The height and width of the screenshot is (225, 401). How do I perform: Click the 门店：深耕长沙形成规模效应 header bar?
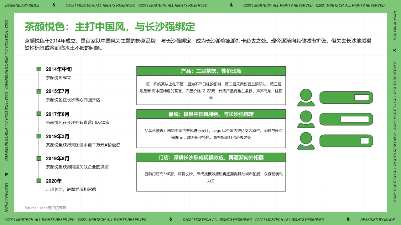(x=211, y=157)
